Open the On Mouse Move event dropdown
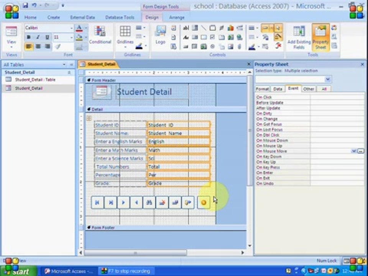 [x=354, y=151]
